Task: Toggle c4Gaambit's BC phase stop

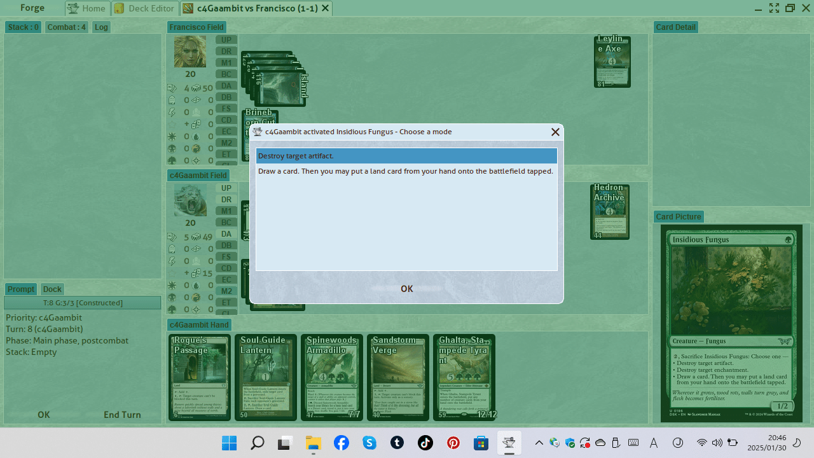Action: (226, 222)
